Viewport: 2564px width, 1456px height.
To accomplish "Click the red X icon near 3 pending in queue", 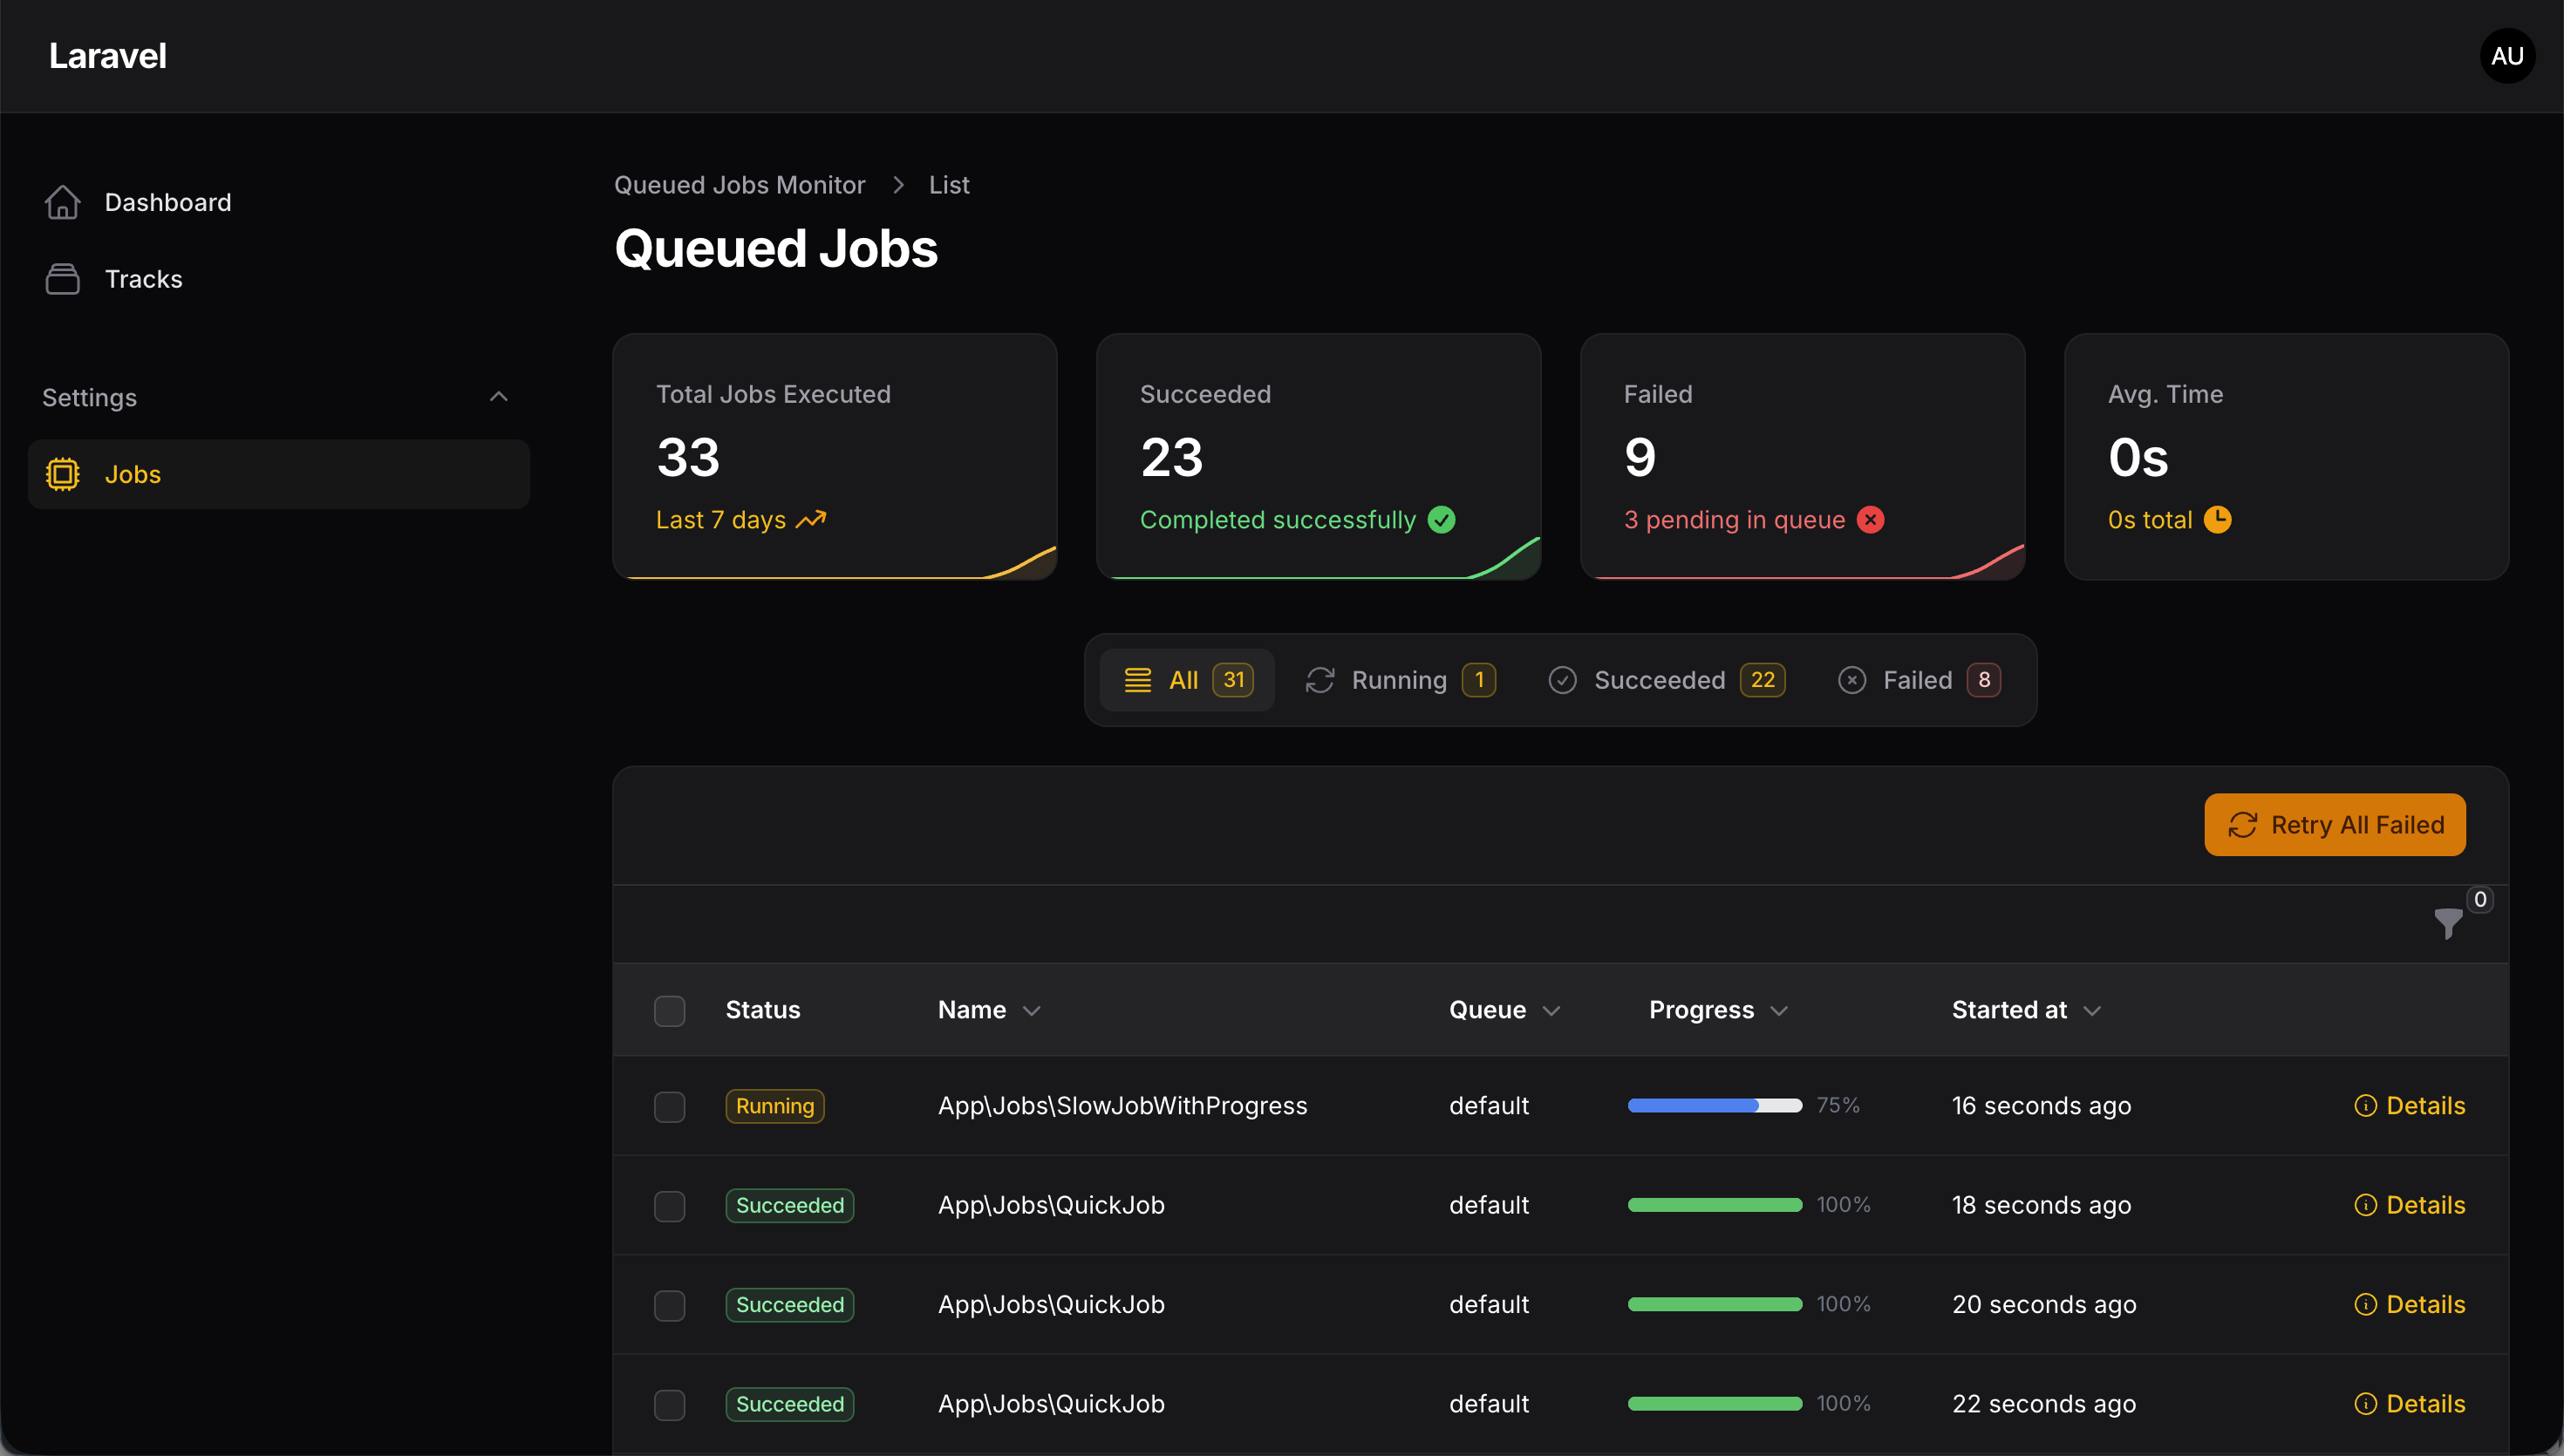I will click(x=1870, y=519).
